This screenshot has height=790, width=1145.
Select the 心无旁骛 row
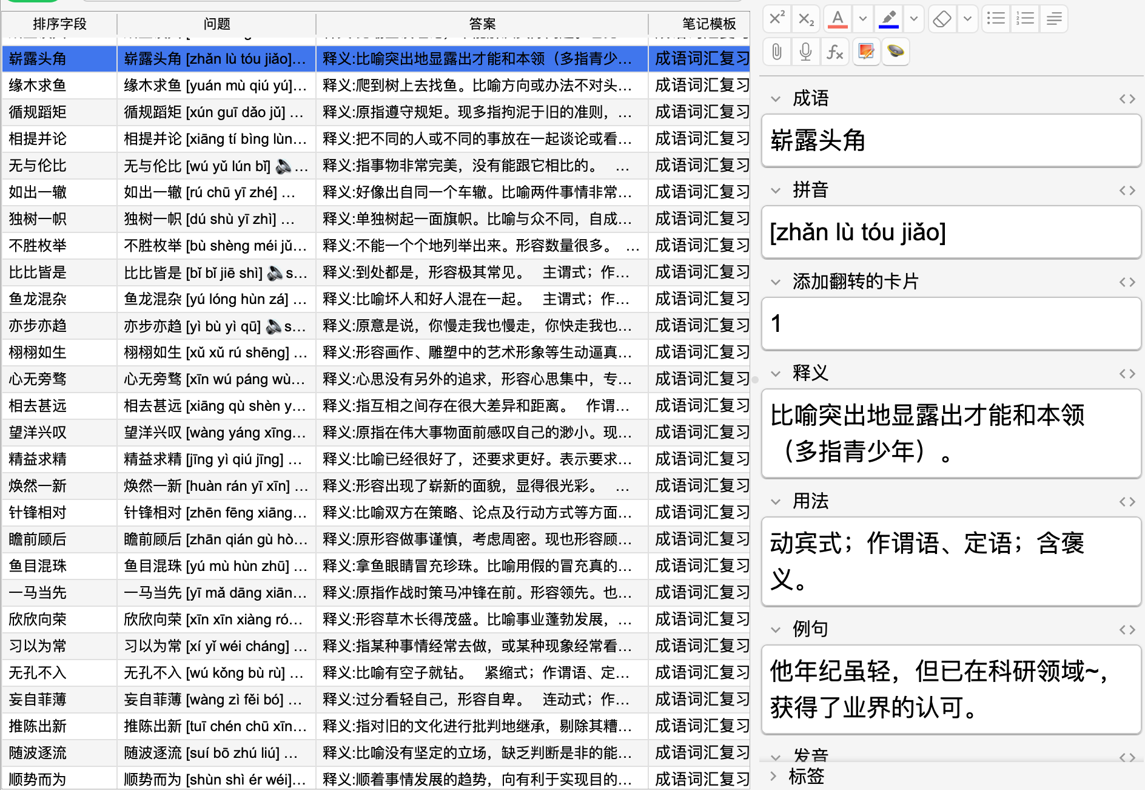[376, 379]
